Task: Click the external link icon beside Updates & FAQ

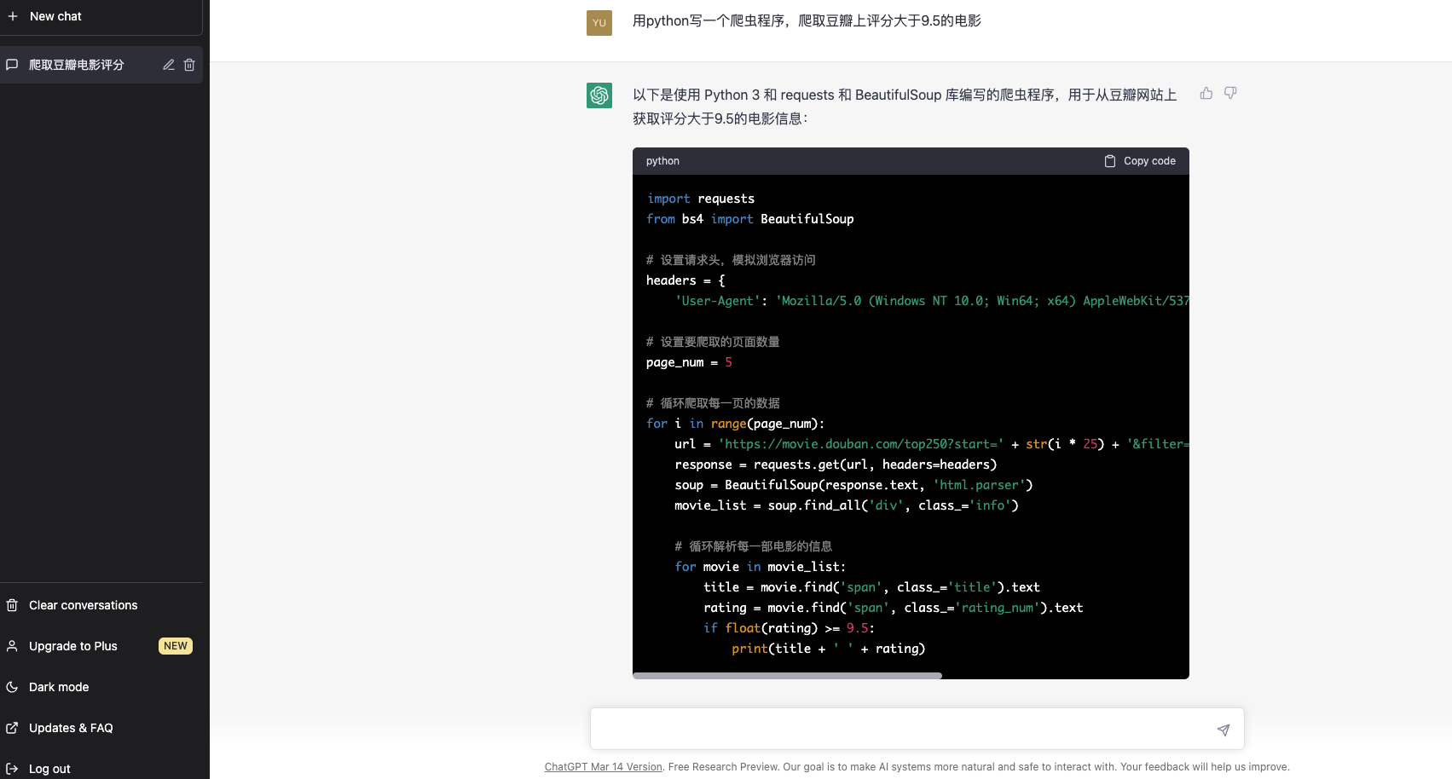Action: click(13, 728)
